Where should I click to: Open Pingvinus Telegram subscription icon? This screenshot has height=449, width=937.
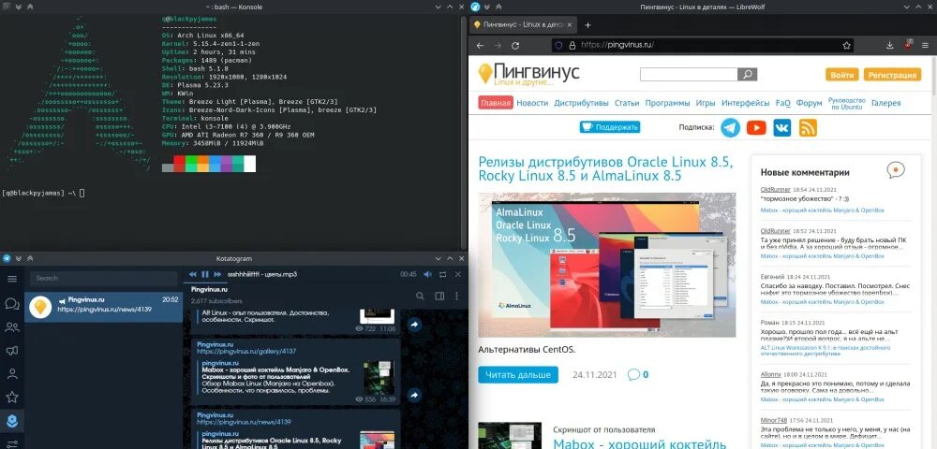pos(730,127)
